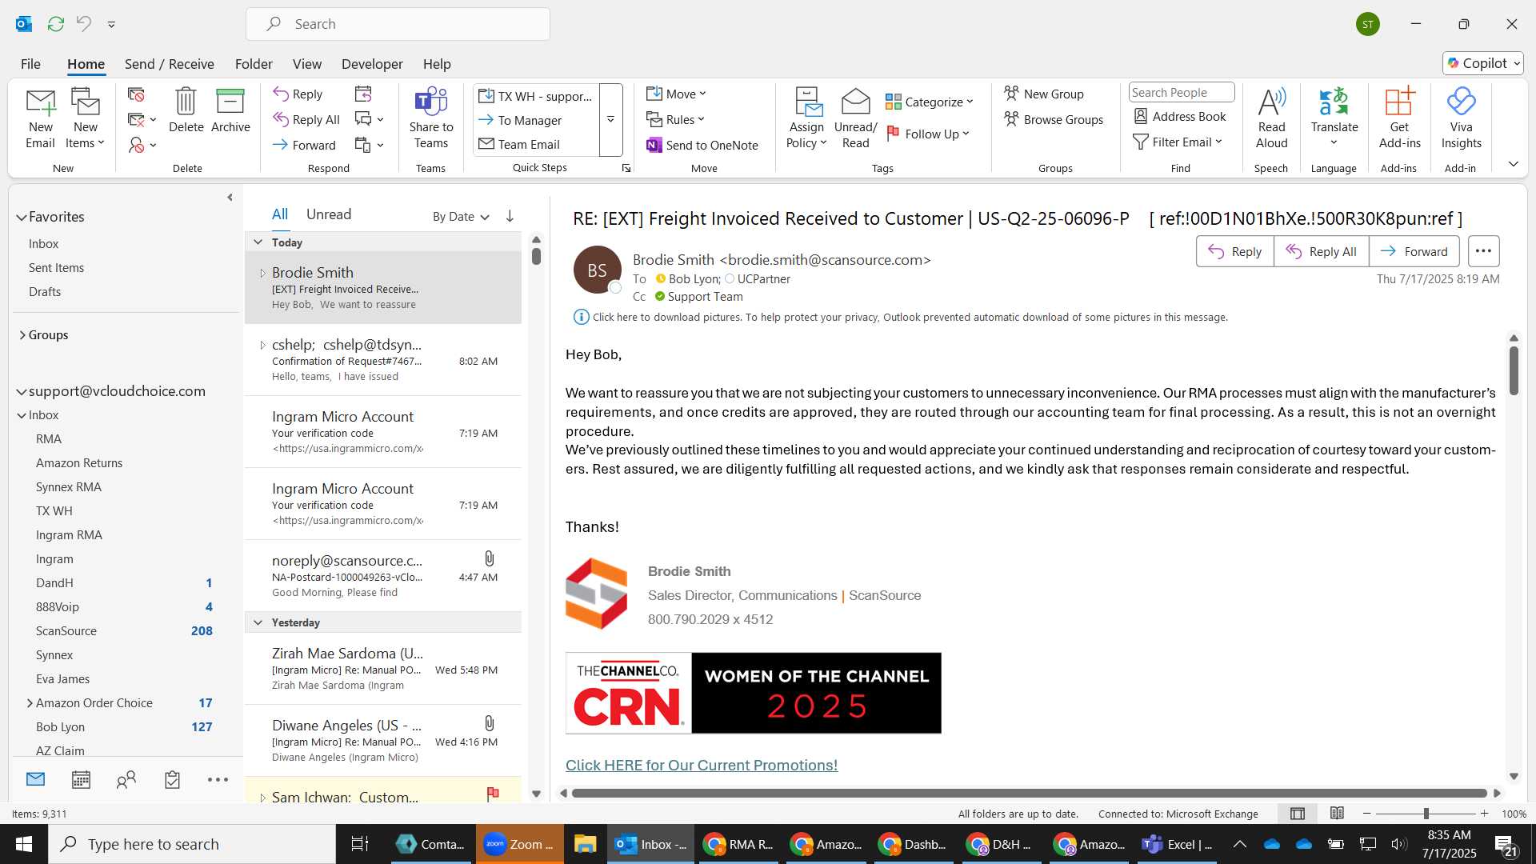Click Forward in the reading pane
Viewport: 1536px width, 864px height.
pyautogui.click(x=1414, y=251)
